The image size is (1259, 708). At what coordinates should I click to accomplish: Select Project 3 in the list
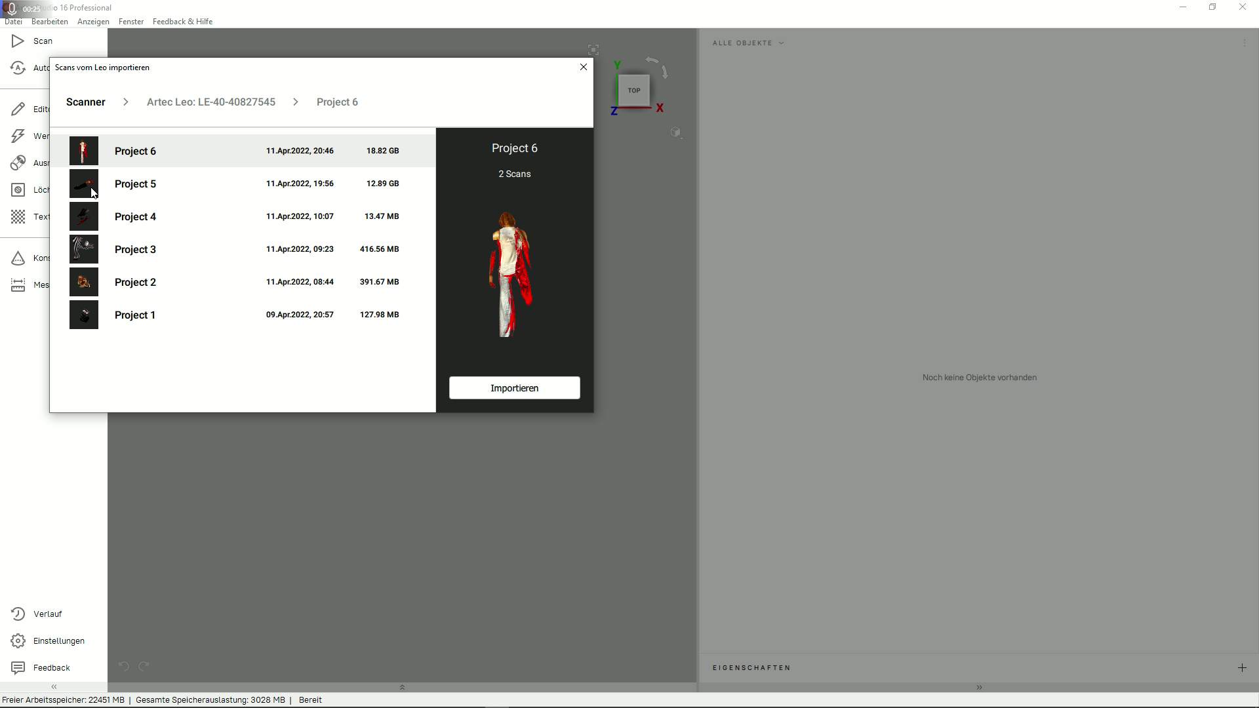click(243, 249)
